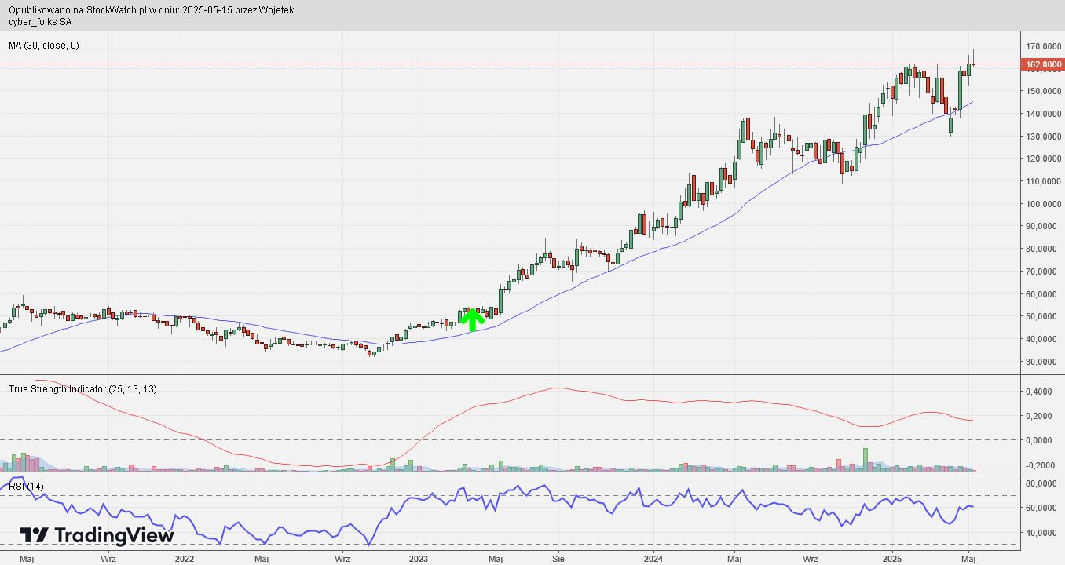The width and height of the screenshot is (1065, 565).
Task: Select the 2023 label on time axis
Action: (x=418, y=559)
